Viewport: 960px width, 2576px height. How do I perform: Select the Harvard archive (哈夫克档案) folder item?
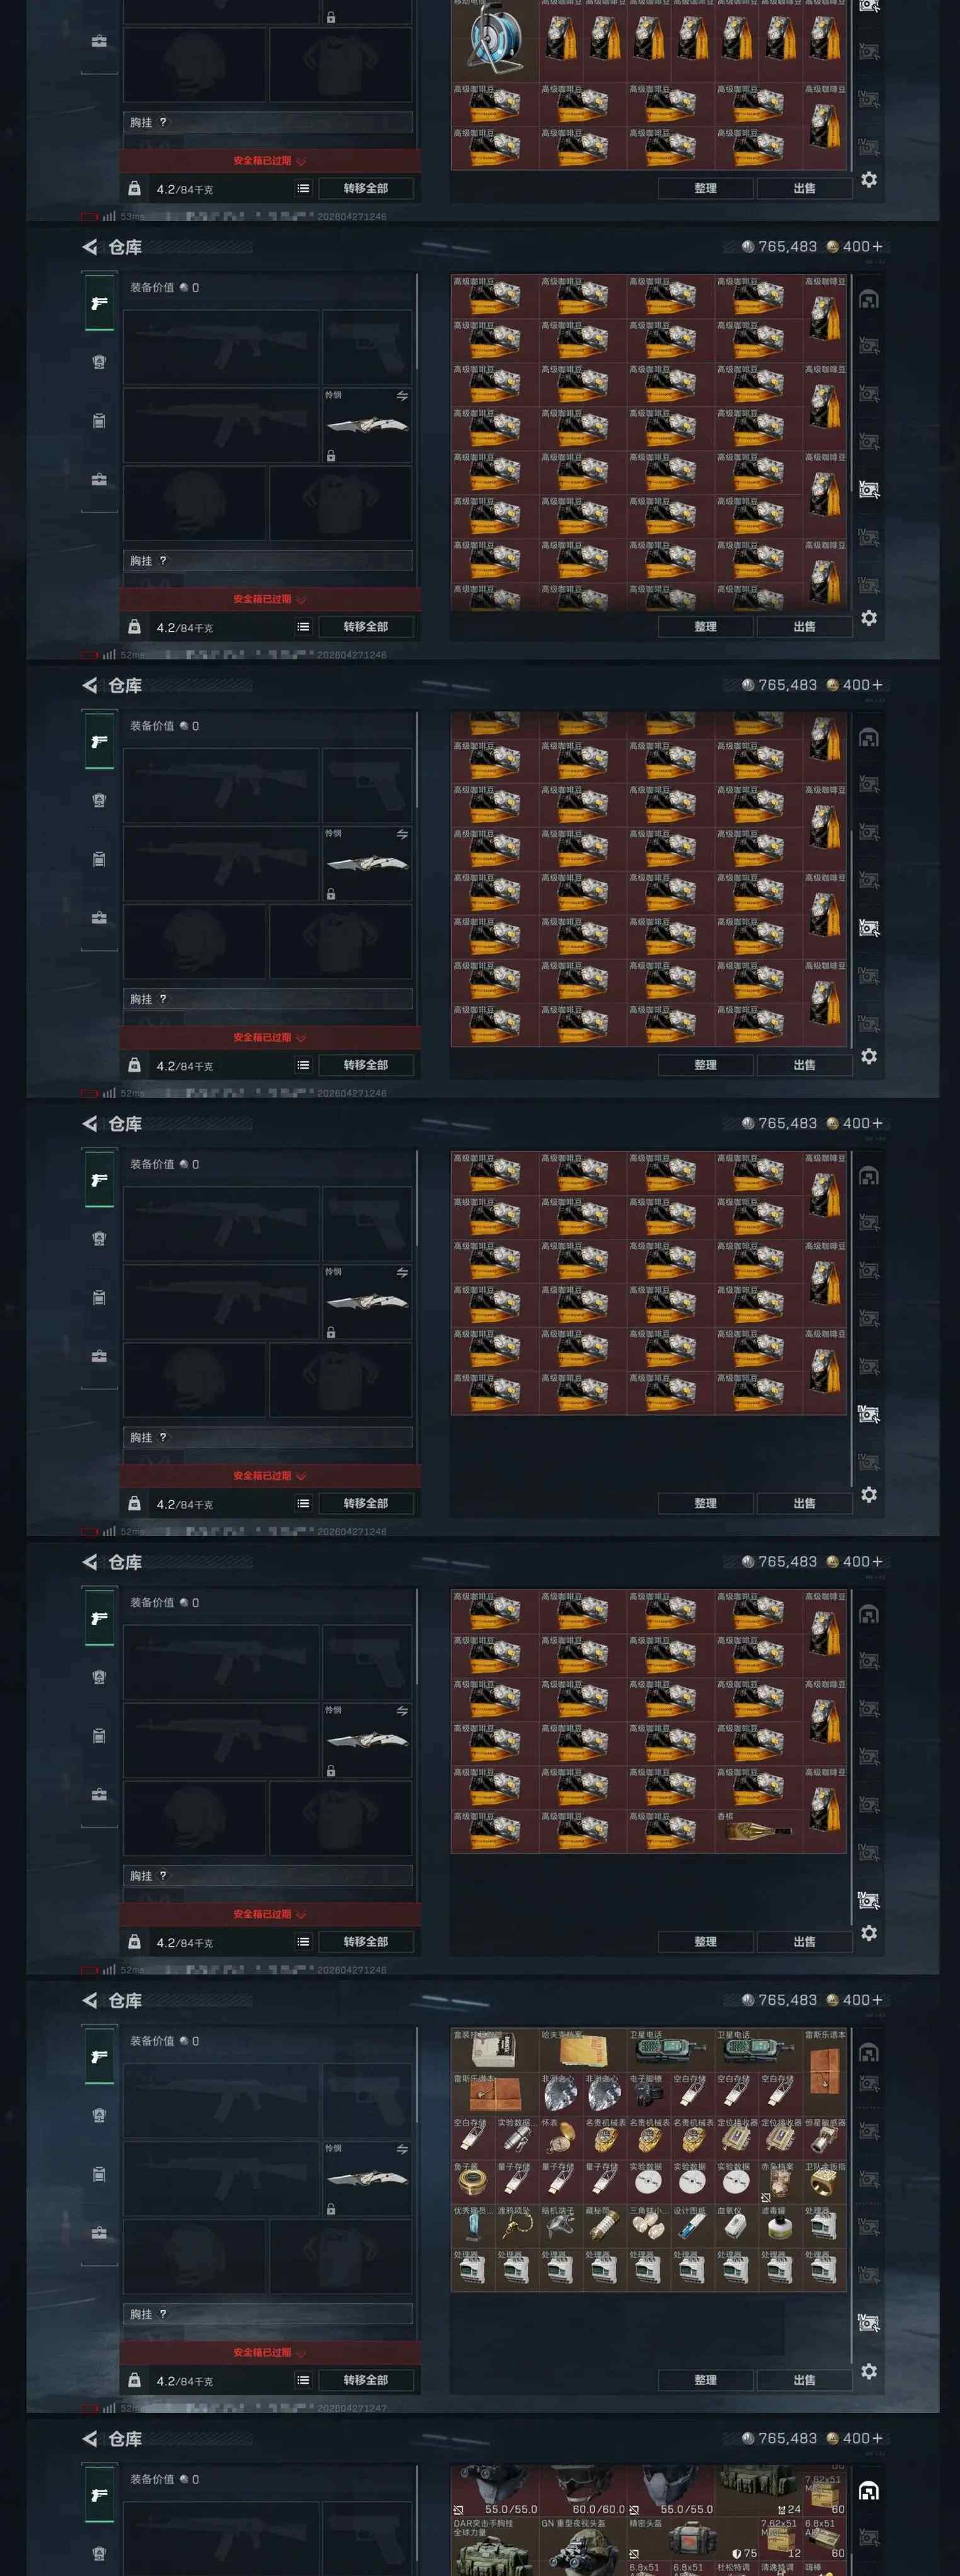tap(583, 2049)
